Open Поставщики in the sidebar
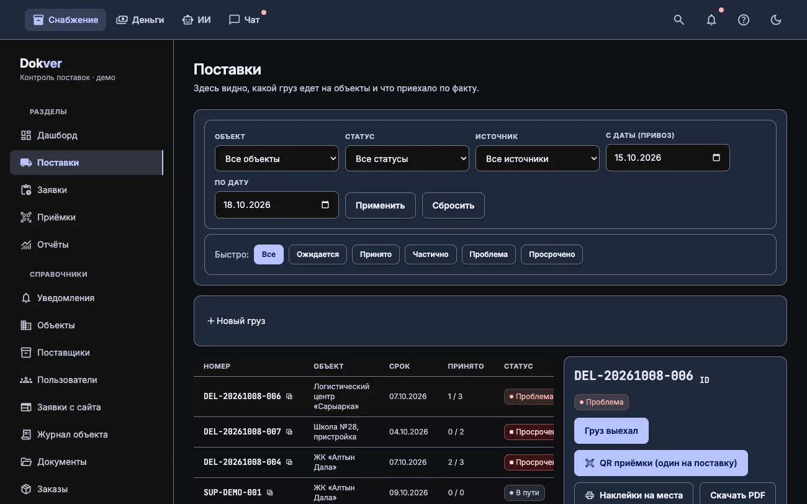 (86, 353)
